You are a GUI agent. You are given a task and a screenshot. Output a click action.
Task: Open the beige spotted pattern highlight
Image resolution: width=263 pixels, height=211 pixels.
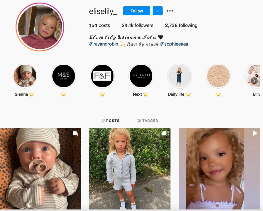[218, 76]
